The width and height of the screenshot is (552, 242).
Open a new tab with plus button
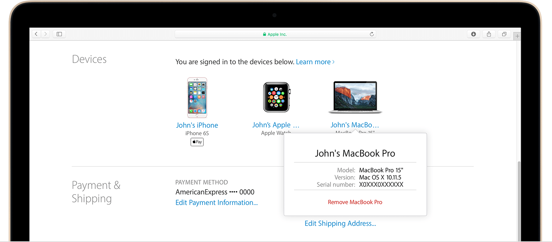517,36
